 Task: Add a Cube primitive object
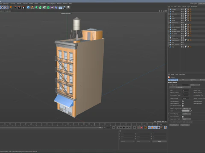(28, 7)
